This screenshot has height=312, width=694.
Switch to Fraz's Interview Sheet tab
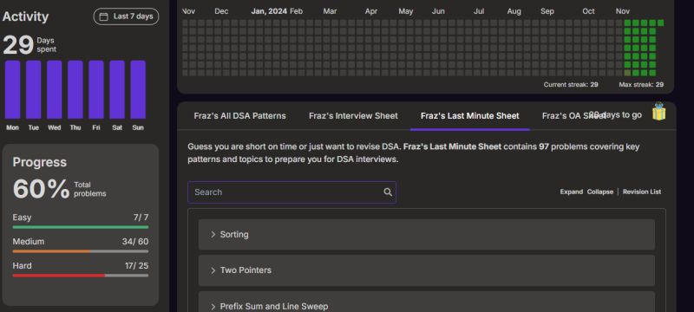pos(353,116)
